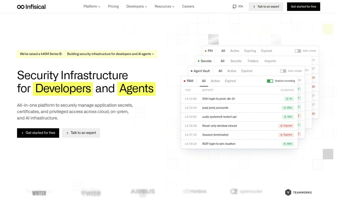Click the 15m duration badge
This screenshot has height=211, width=337.
click(288, 117)
